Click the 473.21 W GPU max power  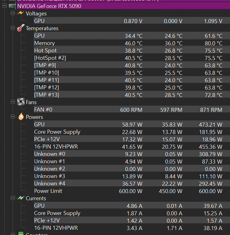click(211, 125)
